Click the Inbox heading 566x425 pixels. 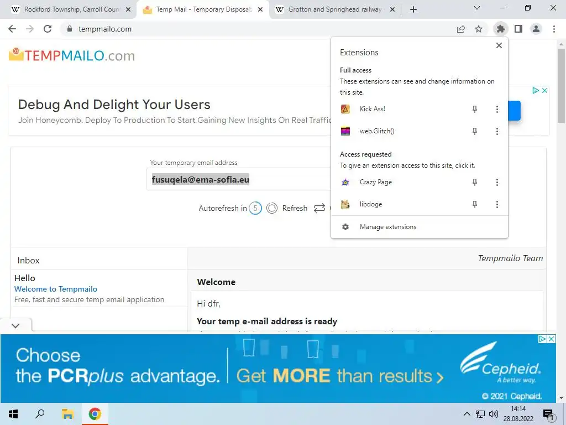(x=29, y=261)
